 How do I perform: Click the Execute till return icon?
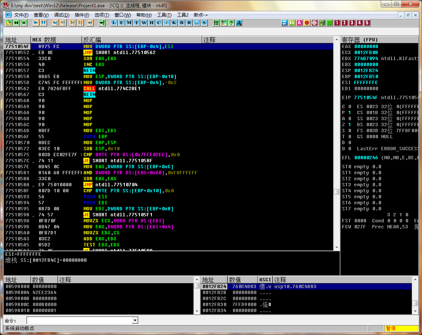[x=90, y=23]
